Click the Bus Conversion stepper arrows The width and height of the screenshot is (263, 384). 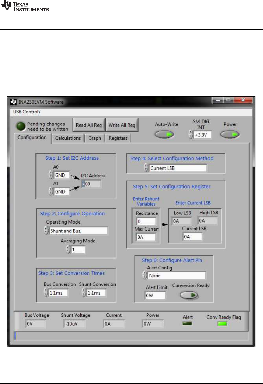(46, 292)
